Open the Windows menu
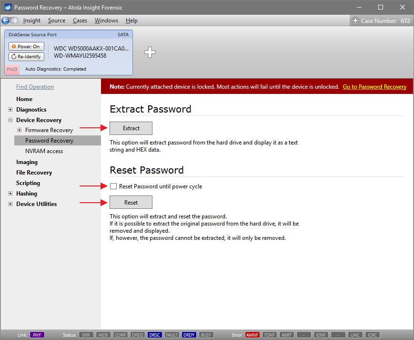This screenshot has height=340, width=414. tap(106, 21)
